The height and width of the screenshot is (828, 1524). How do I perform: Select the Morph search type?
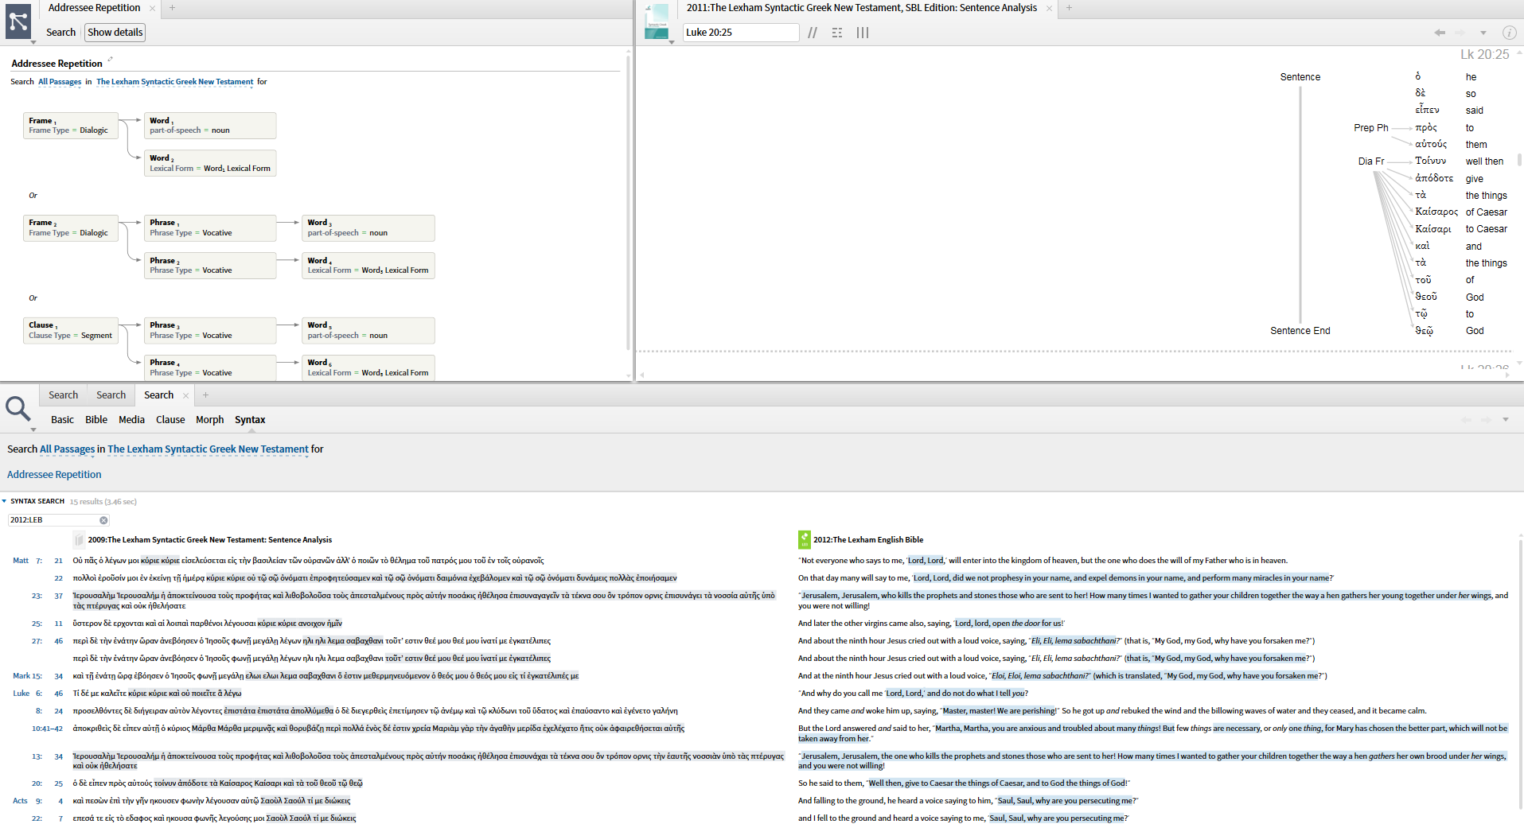[x=210, y=420]
